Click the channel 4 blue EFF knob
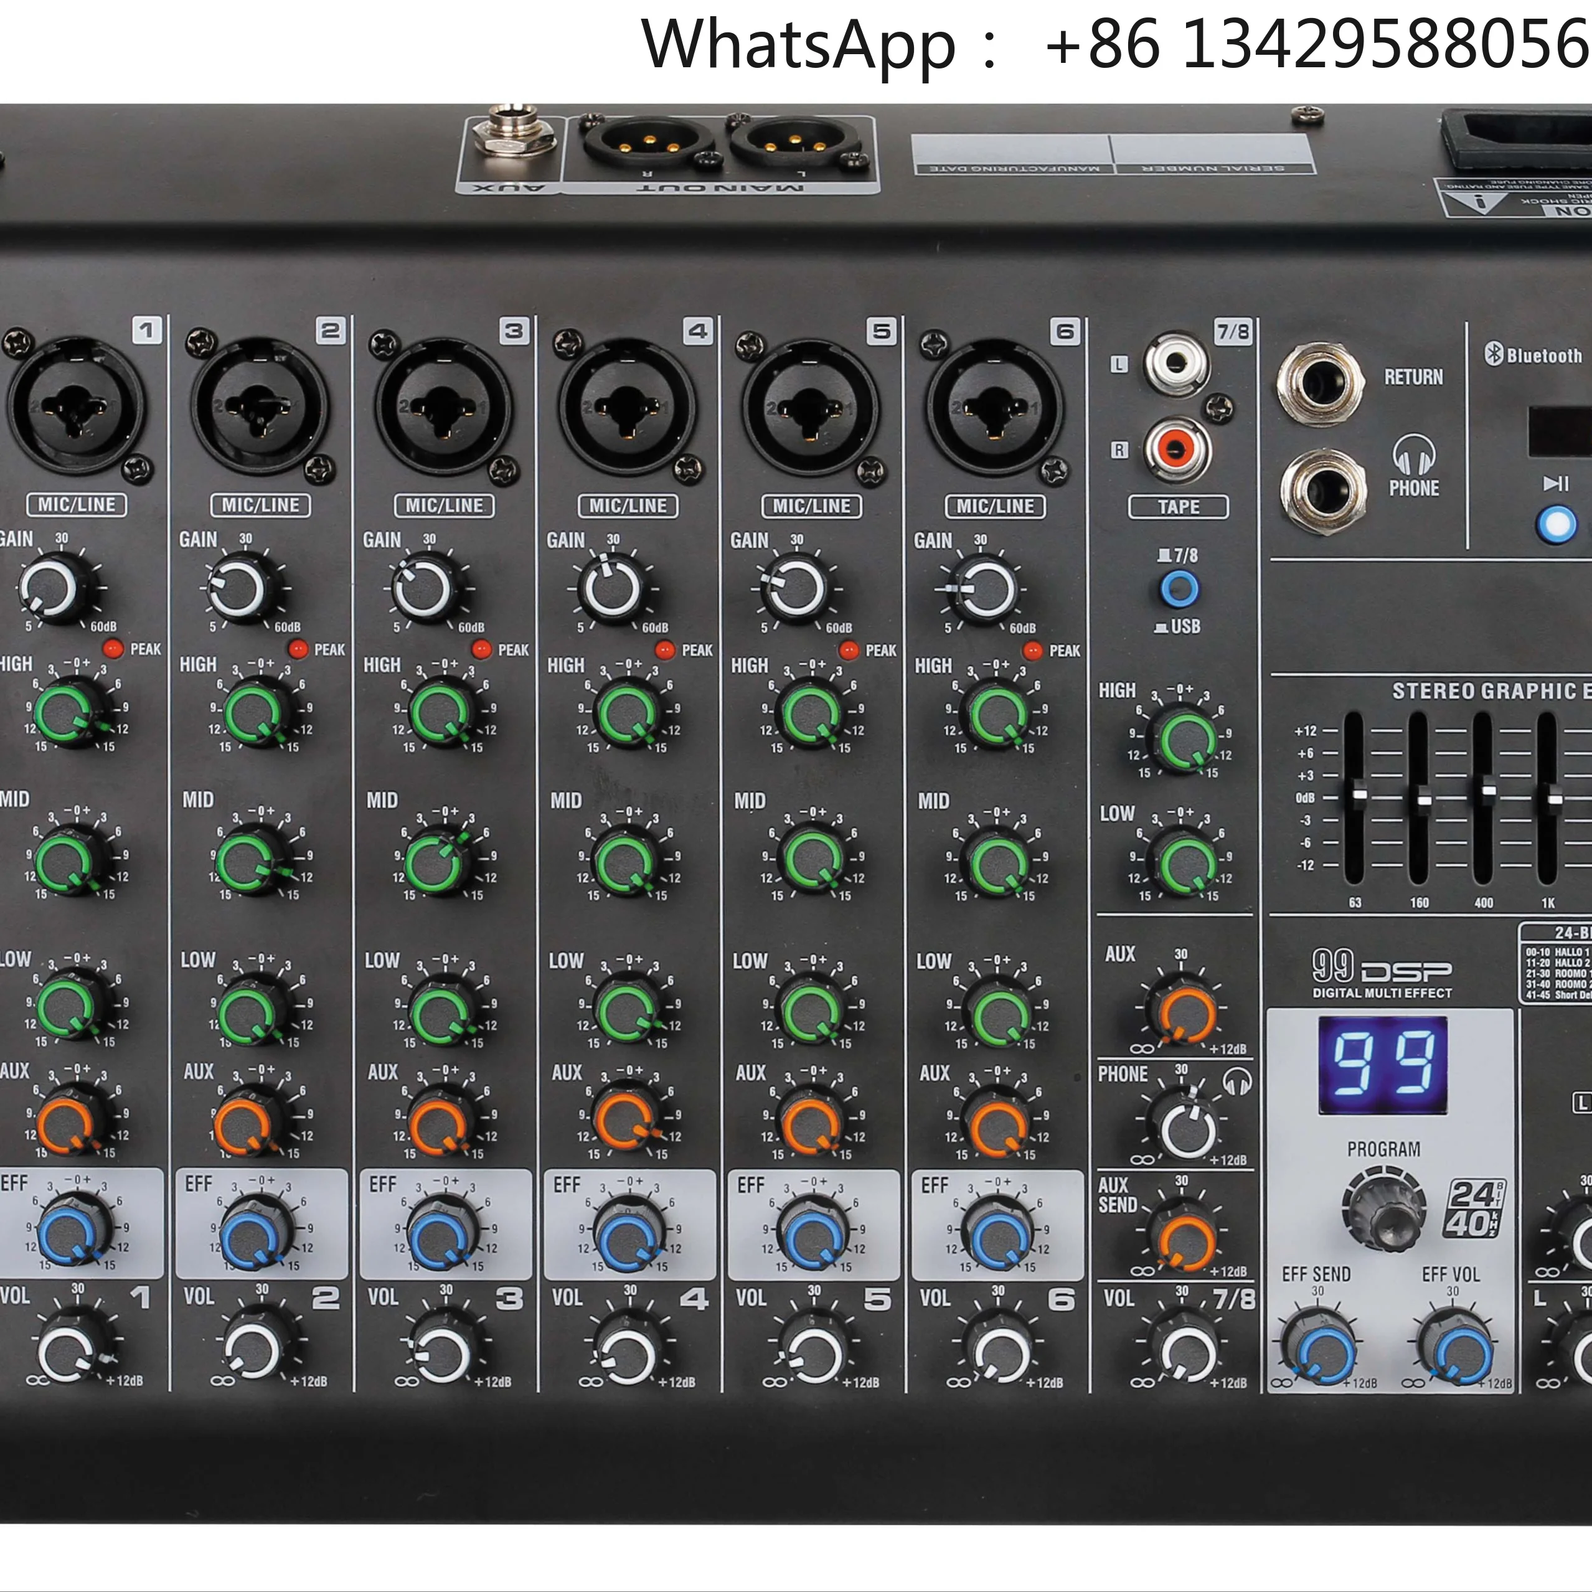 [x=629, y=1236]
